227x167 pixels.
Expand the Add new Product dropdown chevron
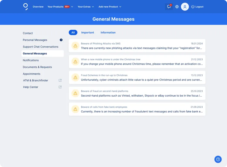[x=120, y=7]
